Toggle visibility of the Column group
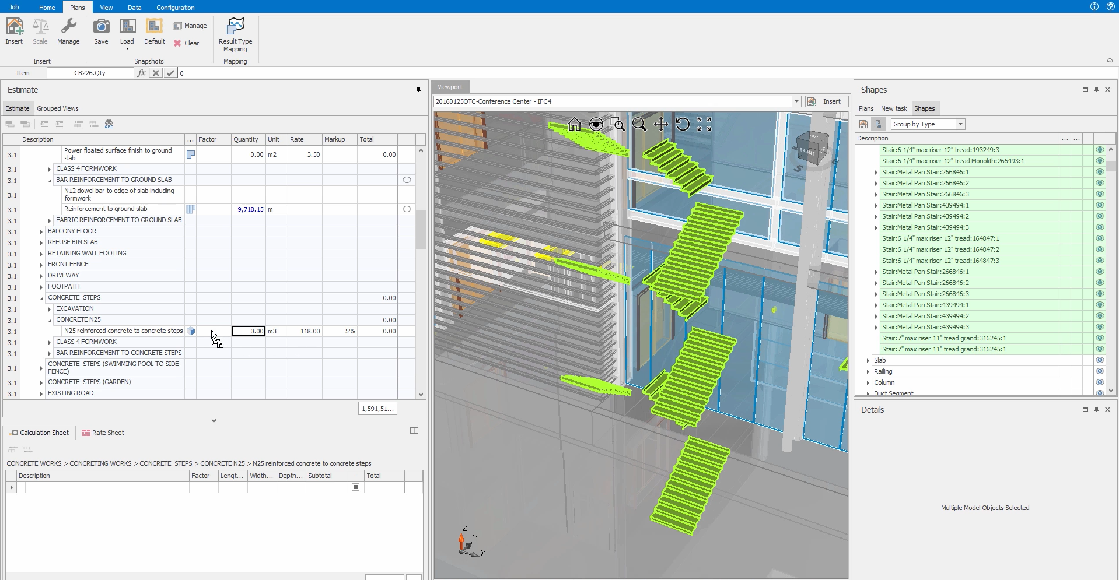 coord(1100,382)
